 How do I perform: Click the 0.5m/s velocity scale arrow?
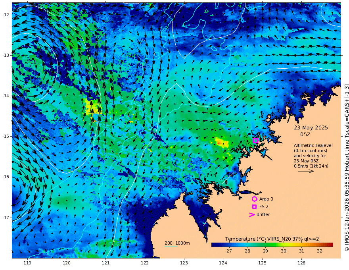point(306,171)
